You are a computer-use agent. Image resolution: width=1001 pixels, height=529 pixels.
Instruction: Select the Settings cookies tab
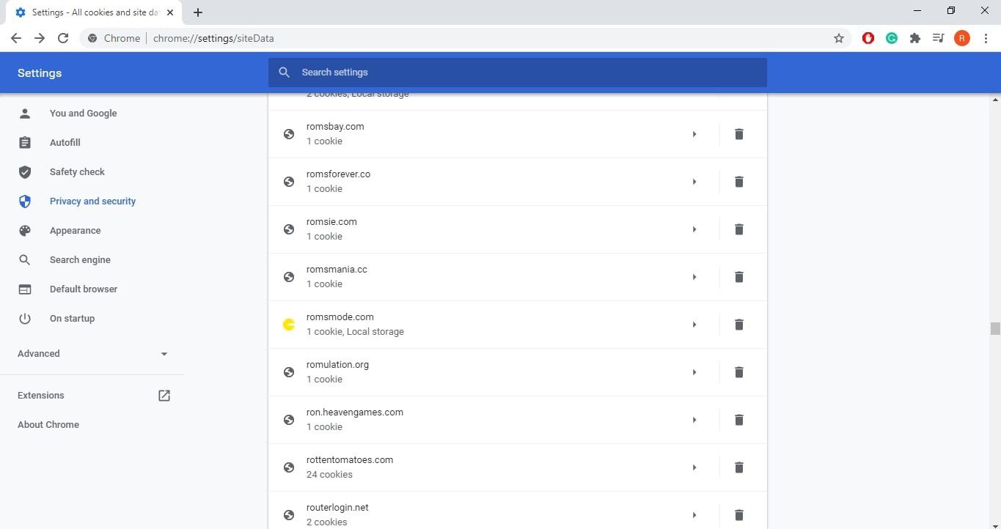tap(94, 12)
